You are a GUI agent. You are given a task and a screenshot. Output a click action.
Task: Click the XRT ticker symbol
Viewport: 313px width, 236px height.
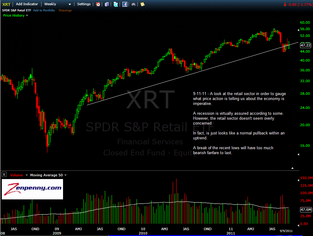tap(6, 4)
